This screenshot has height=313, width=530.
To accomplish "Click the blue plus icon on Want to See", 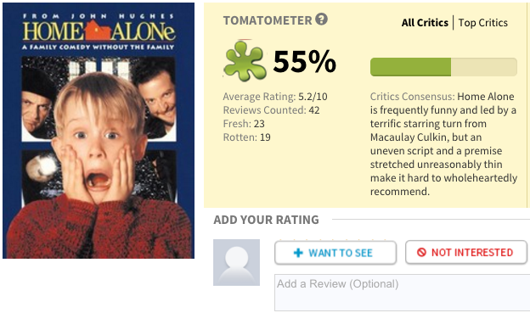I will [298, 253].
